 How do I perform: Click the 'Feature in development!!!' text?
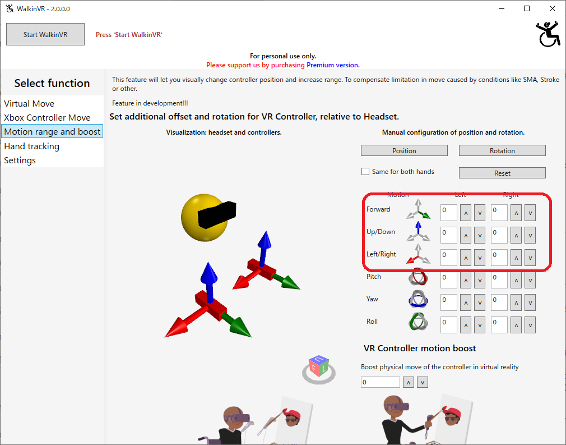[x=150, y=103]
